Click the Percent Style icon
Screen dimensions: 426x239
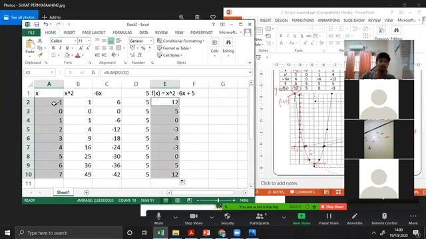coord(143,48)
